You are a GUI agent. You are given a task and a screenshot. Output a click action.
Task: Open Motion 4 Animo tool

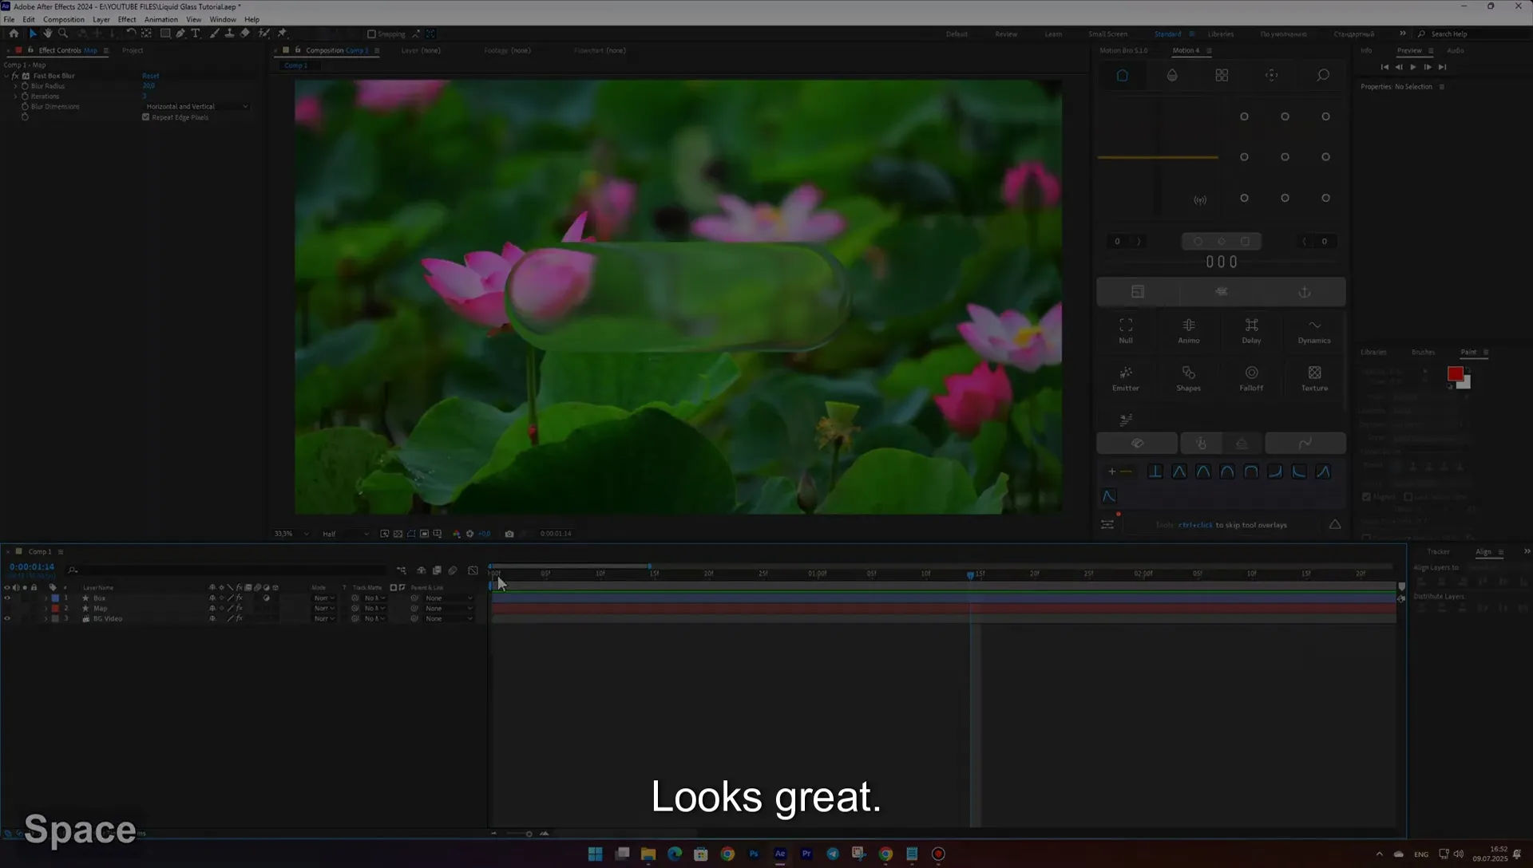click(x=1189, y=330)
